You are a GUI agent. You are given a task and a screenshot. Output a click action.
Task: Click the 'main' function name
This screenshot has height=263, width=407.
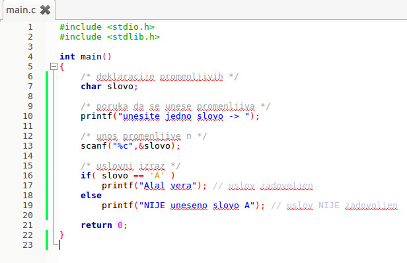pos(91,57)
